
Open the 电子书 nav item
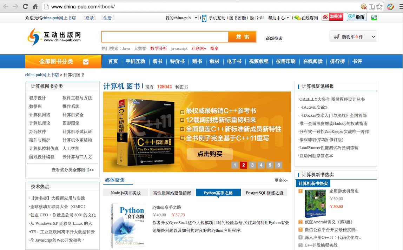point(234,61)
